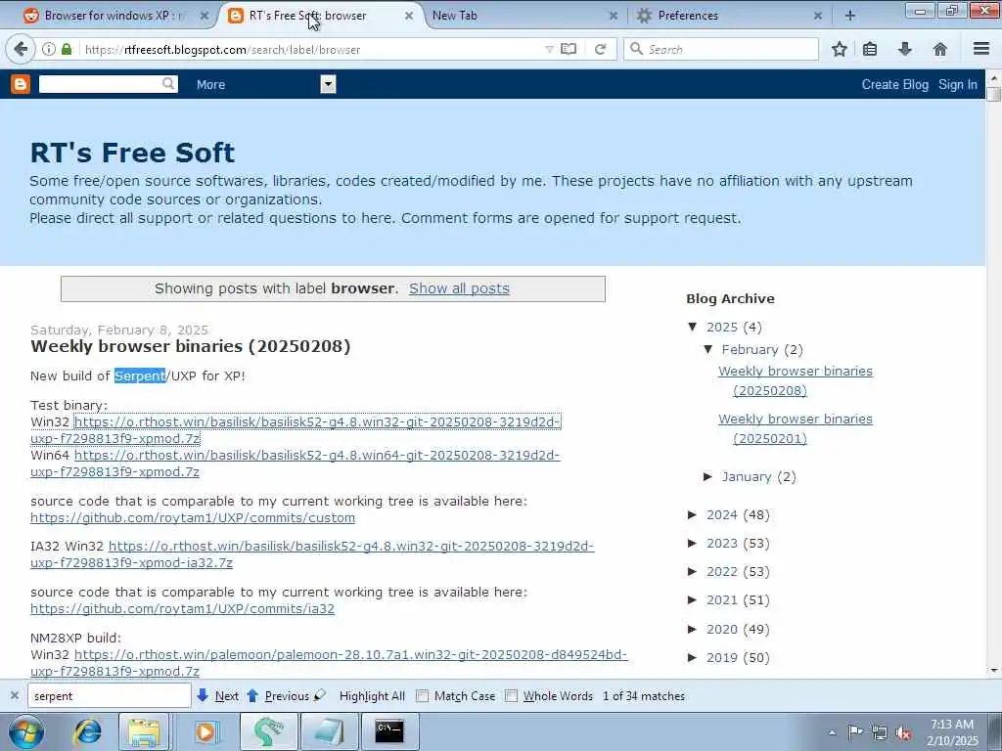Open the RT's Free Soft blog title
This screenshot has width=1002, height=751.
[132, 153]
